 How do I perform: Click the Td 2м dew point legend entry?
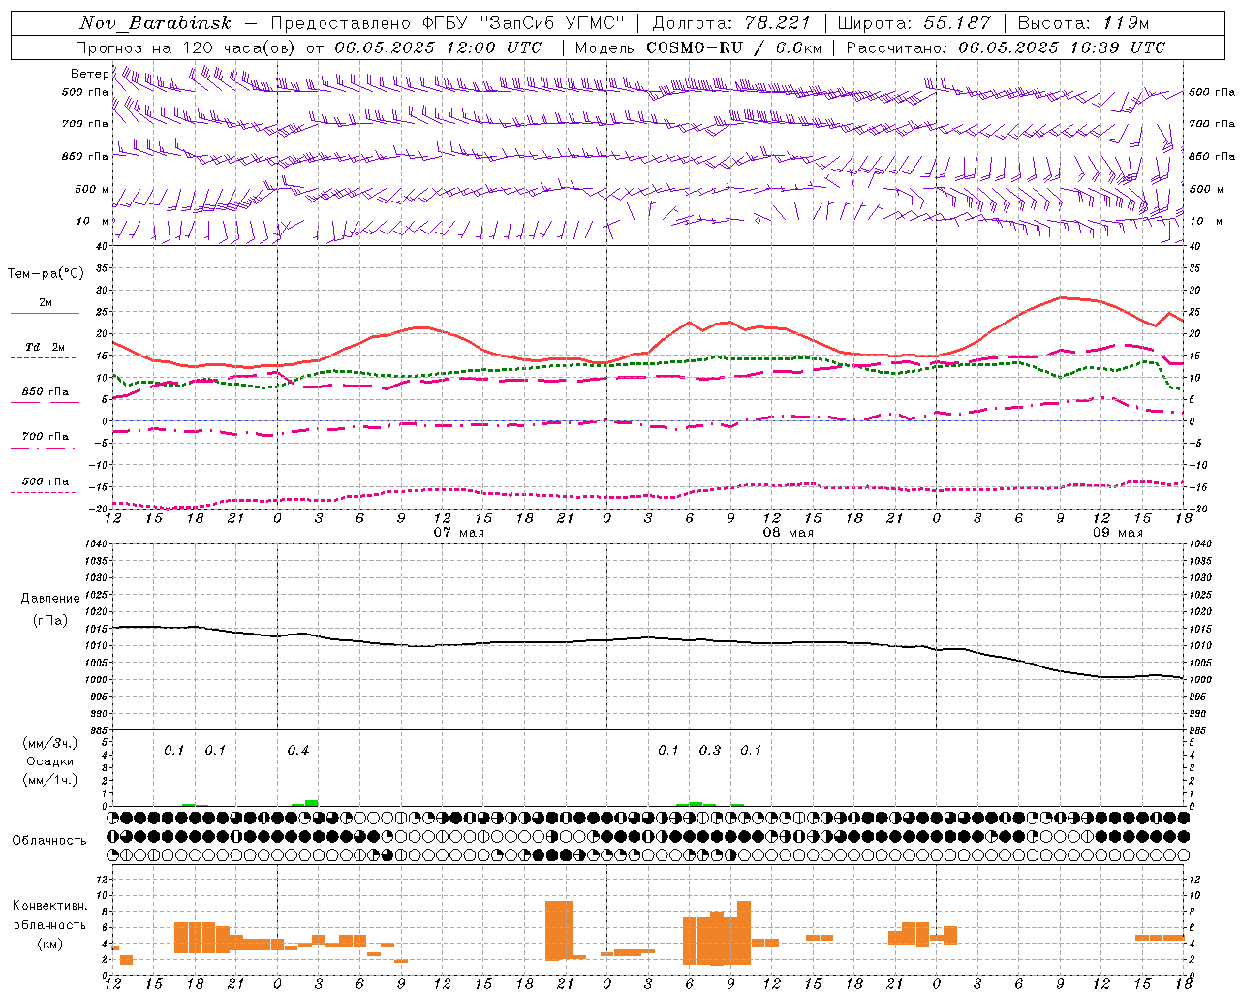click(46, 347)
